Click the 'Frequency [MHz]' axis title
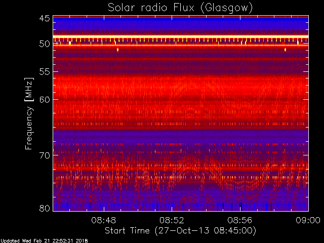 coord(29,113)
